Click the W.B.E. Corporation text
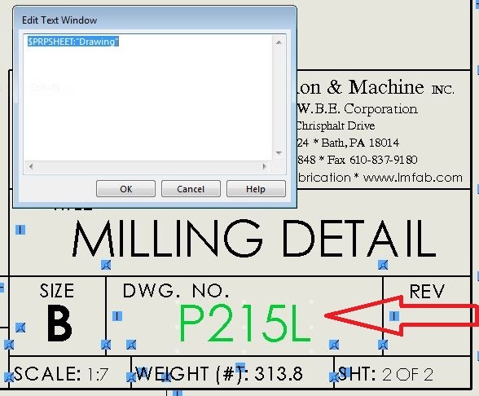479x396 pixels. click(358, 109)
